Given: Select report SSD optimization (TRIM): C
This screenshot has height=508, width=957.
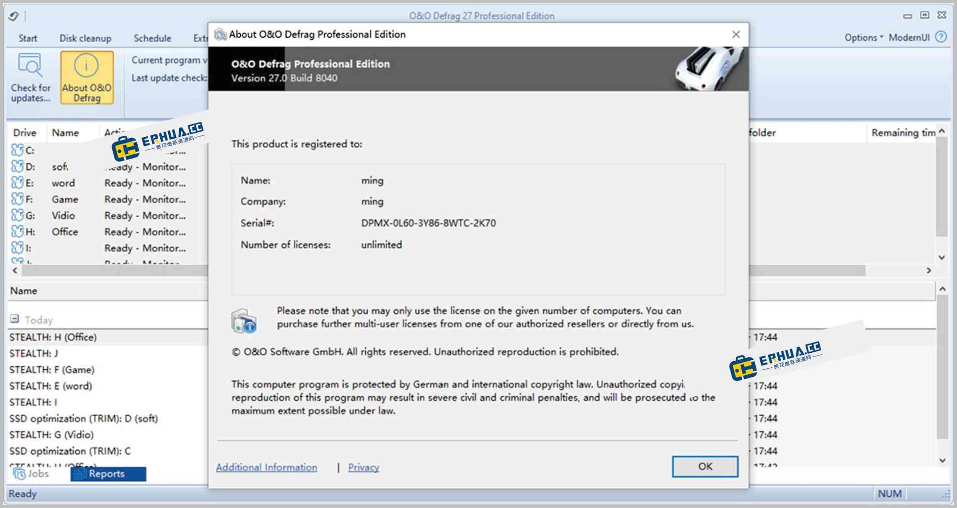Looking at the screenshot, I should (x=70, y=451).
